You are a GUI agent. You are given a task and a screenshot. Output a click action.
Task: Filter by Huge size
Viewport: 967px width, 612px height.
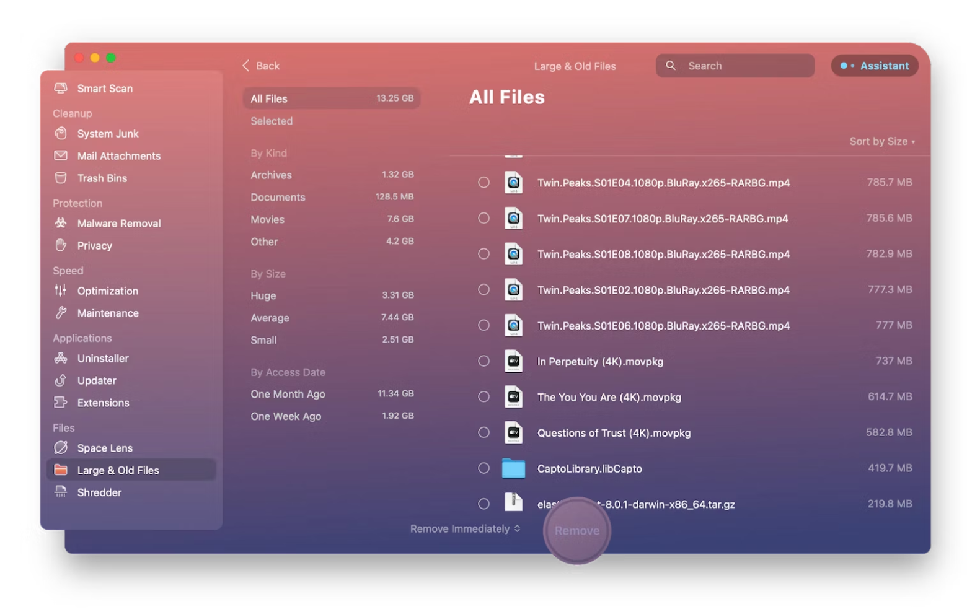pos(332,295)
